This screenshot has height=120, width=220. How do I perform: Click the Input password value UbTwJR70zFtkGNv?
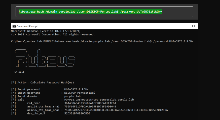76,89
